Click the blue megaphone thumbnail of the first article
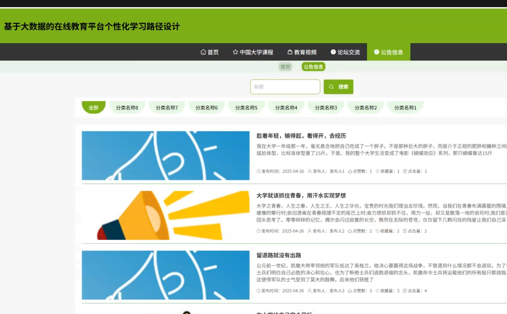This screenshot has height=314, width=507. tap(166, 156)
